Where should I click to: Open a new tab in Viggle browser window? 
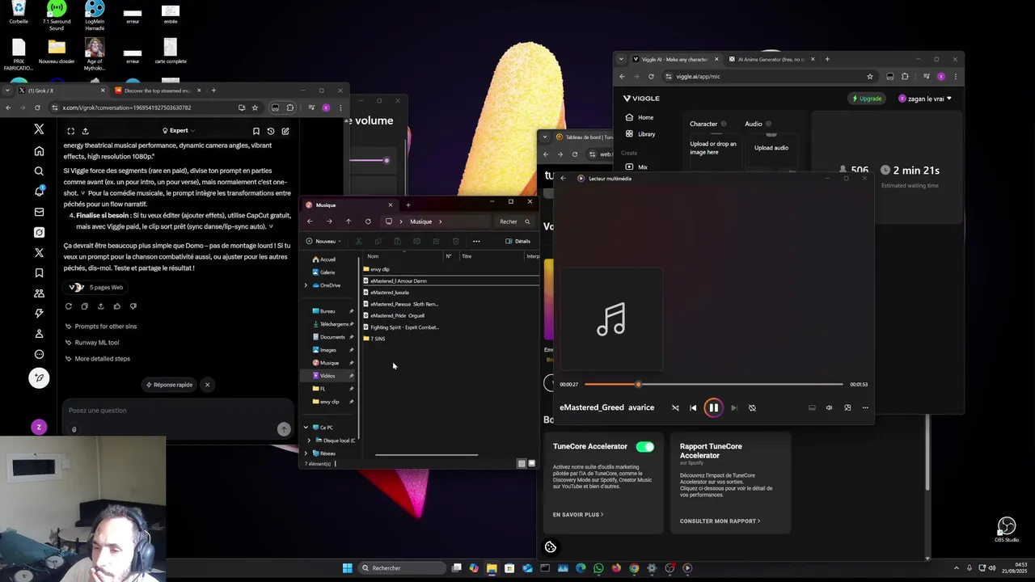click(827, 59)
